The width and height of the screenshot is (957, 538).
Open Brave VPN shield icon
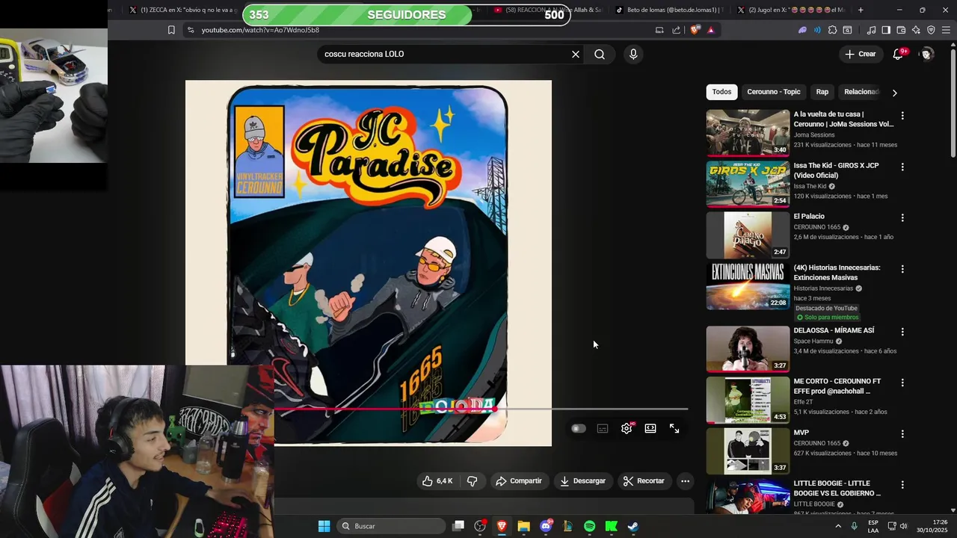[931, 30]
